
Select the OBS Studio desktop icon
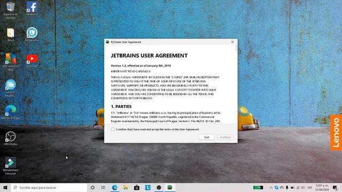click(x=11, y=138)
